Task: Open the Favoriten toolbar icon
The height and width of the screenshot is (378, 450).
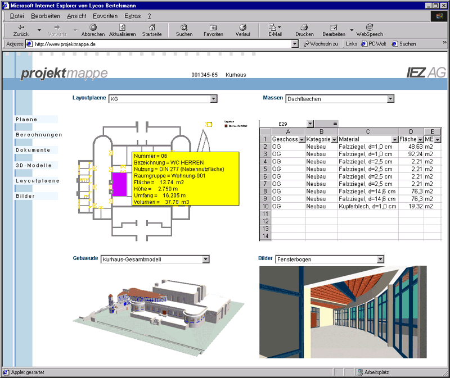Action: point(213,27)
